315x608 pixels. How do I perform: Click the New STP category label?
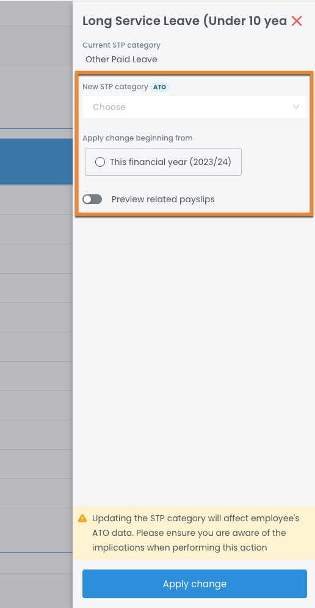pyautogui.click(x=115, y=87)
